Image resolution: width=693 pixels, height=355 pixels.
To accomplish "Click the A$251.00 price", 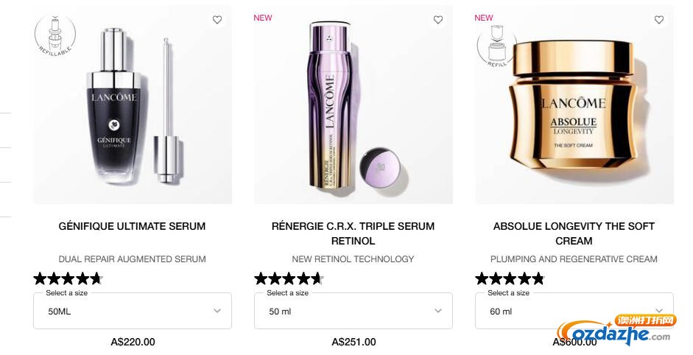I will click(353, 342).
